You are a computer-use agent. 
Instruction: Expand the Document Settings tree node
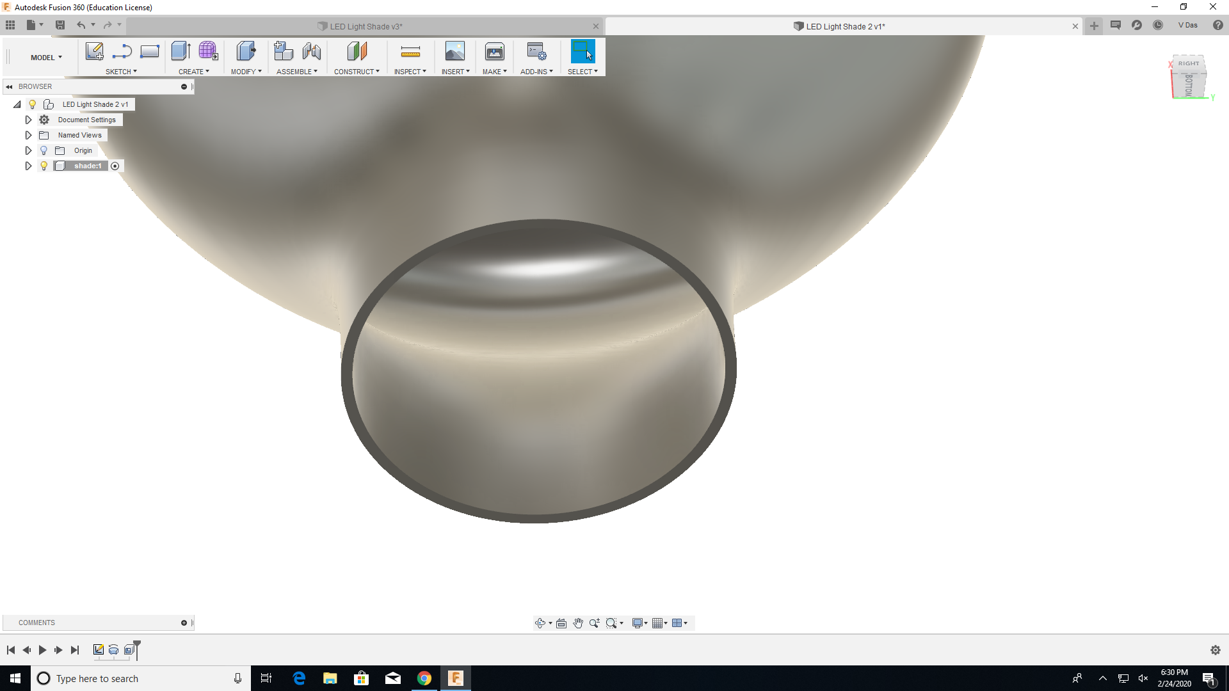[x=28, y=120]
